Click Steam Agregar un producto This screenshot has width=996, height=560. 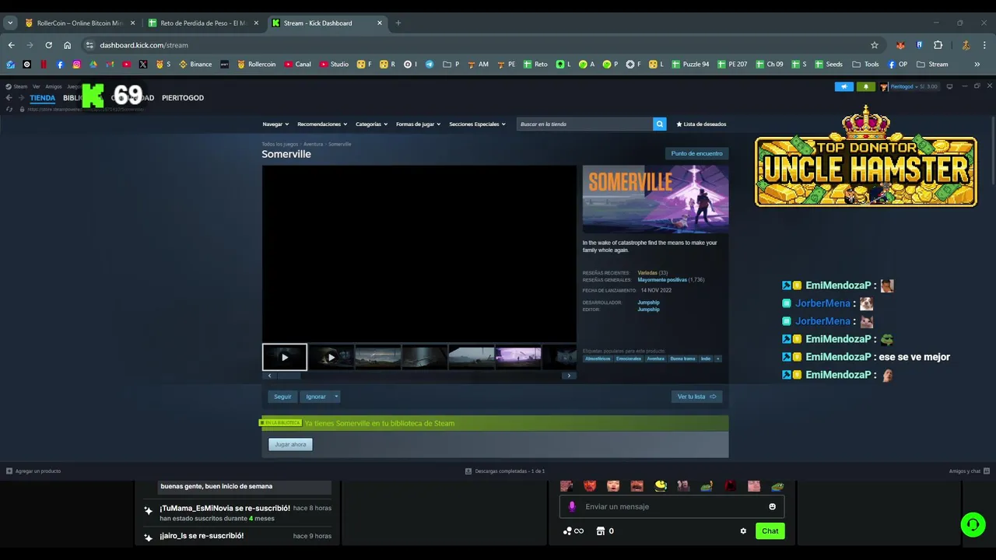coord(33,471)
